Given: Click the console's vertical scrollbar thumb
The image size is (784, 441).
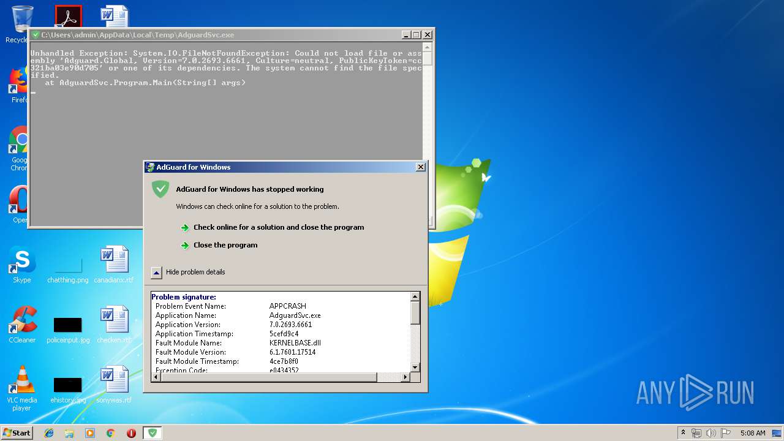Looking at the screenshot, I should (428, 59).
